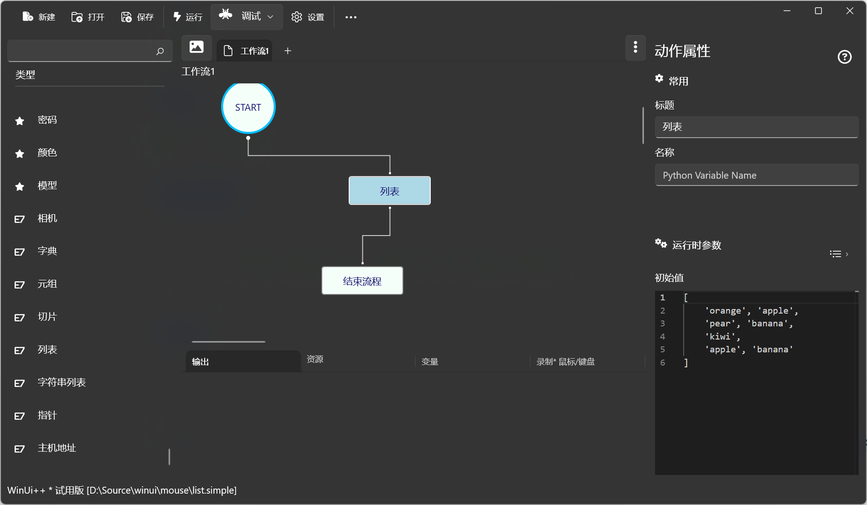
Task: Click the New file icon in toolbar
Action: pos(28,17)
